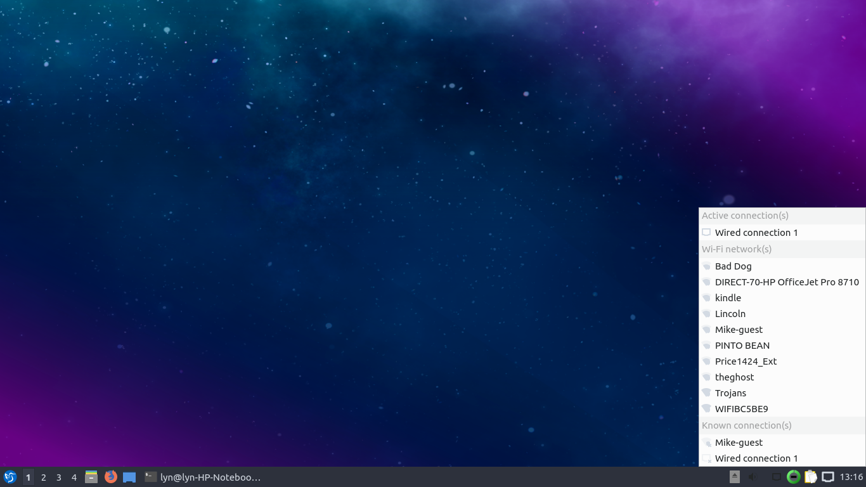The height and width of the screenshot is (487, 866).
Task: Launch the file manager from the panel
Action: pyautogui.click(x=91, y=477)
